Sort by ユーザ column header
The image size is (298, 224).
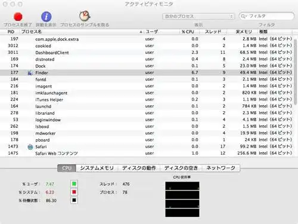click(x=162, y=32)
